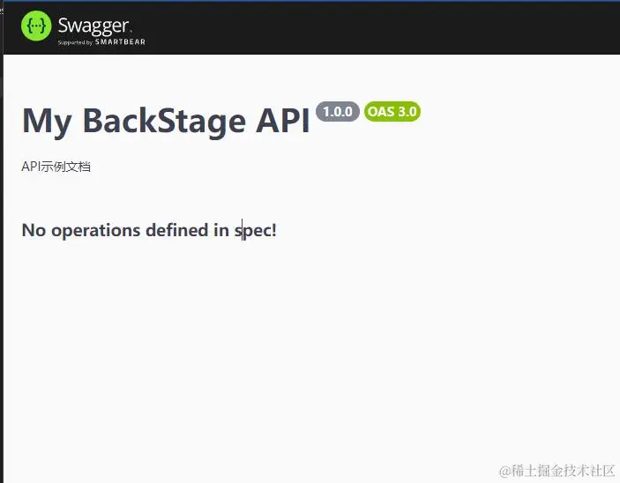Click the word 'BackStage' in the title
Screen dimensions: 620x483
(164, 121)
